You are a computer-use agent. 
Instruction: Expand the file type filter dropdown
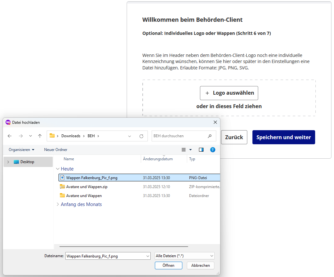point(212,256)
